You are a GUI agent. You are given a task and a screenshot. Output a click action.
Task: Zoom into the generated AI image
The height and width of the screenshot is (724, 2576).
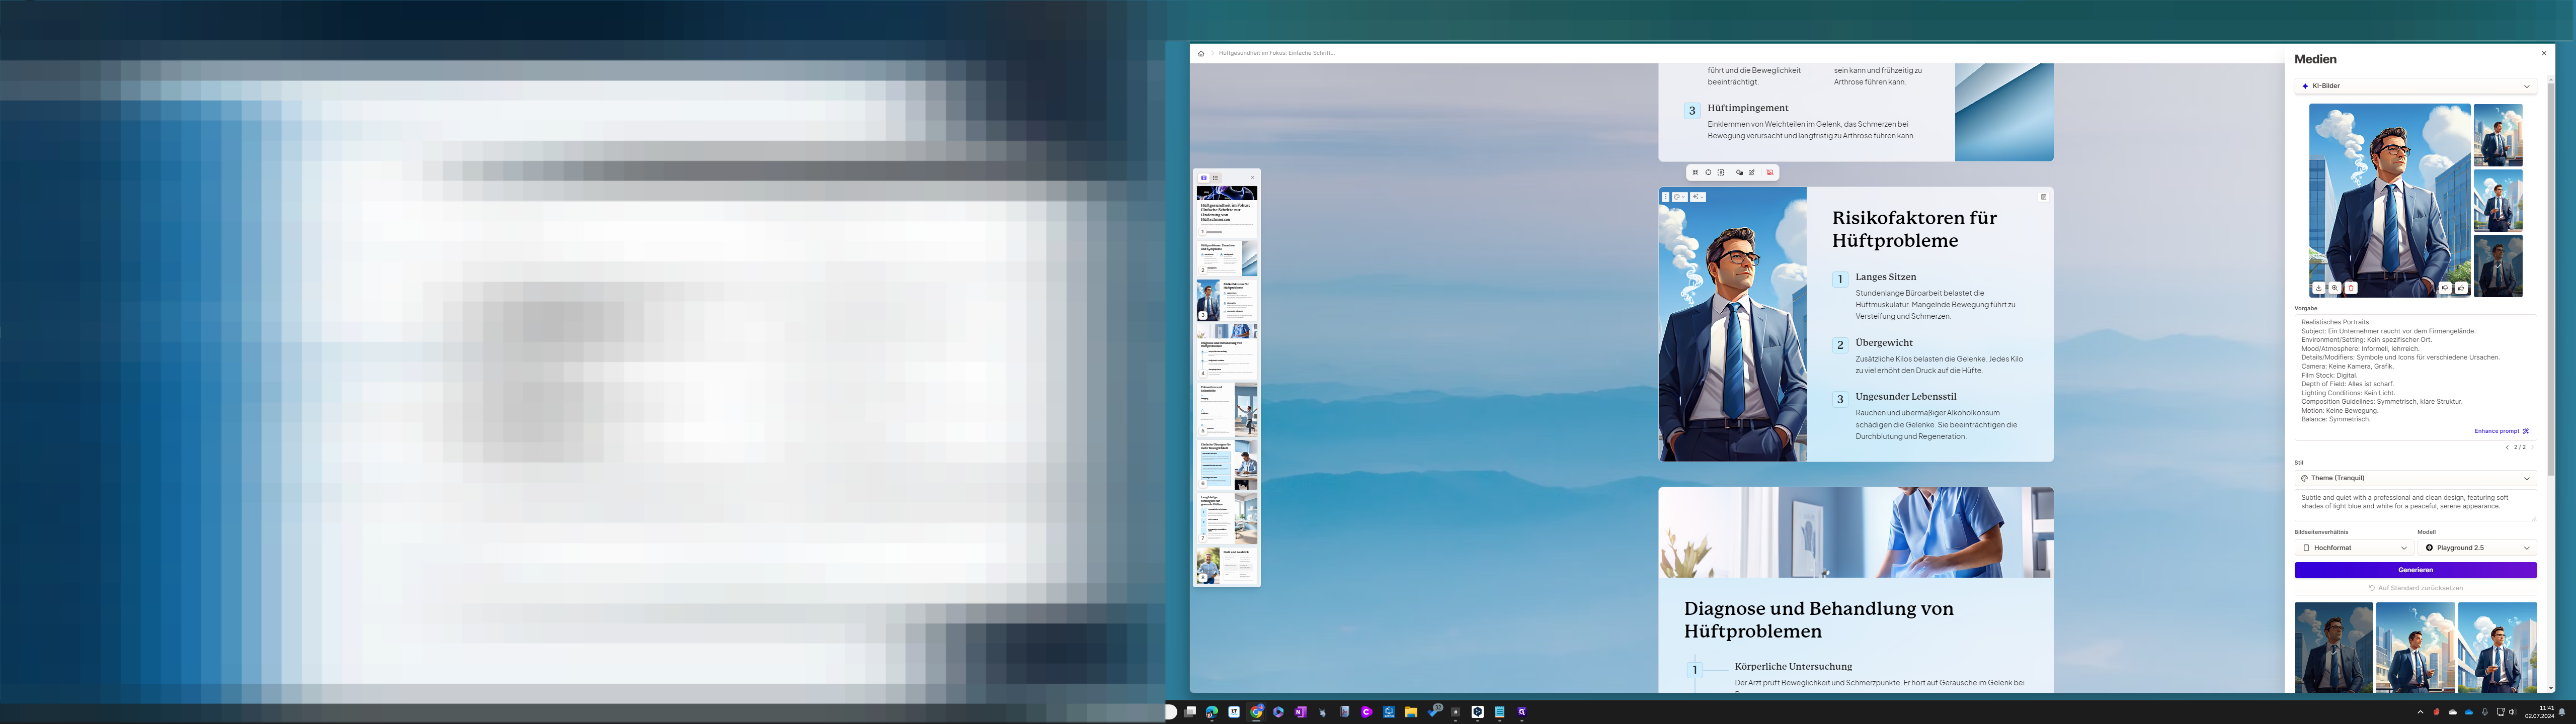tap(2335, 288)
